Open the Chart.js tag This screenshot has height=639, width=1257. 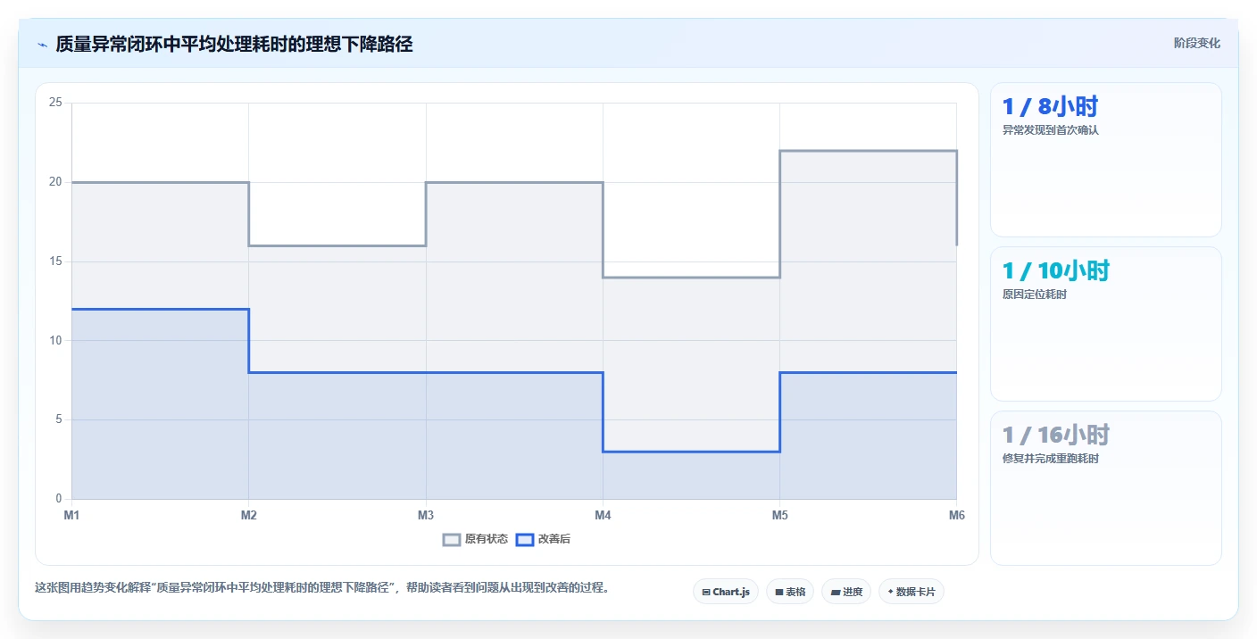(726, 592)
